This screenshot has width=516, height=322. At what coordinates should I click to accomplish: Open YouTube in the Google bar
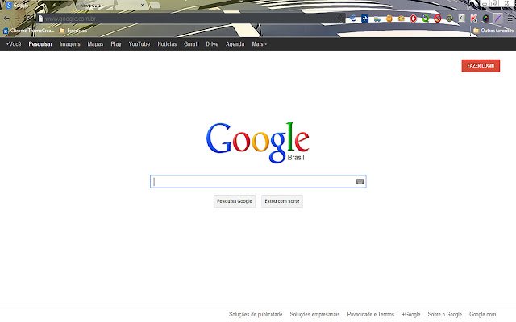point(139,43)
